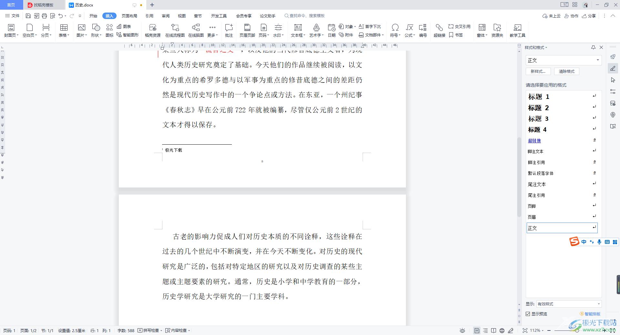Click the search commands field 查找命令
Viewport: 620px width, 335px height.
[305, 16]
